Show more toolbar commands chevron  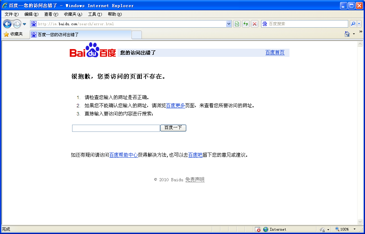tap(361, 32)
